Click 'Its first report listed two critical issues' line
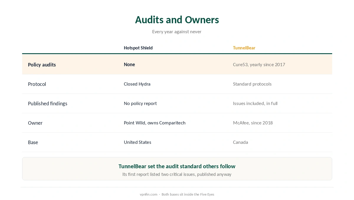This screenshot has height=200, width=354. [x=177, y=174]
